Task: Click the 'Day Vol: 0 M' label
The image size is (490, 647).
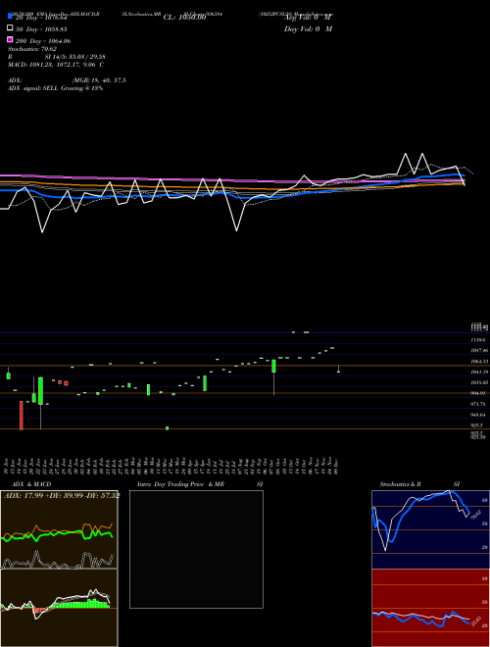Action: click(308, 28)
